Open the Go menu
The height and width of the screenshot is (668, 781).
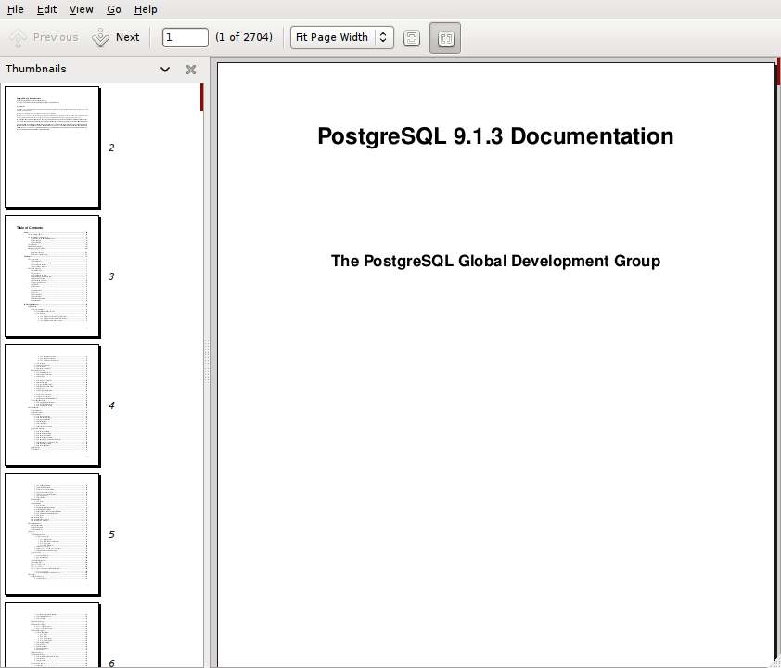coord(113,9)
